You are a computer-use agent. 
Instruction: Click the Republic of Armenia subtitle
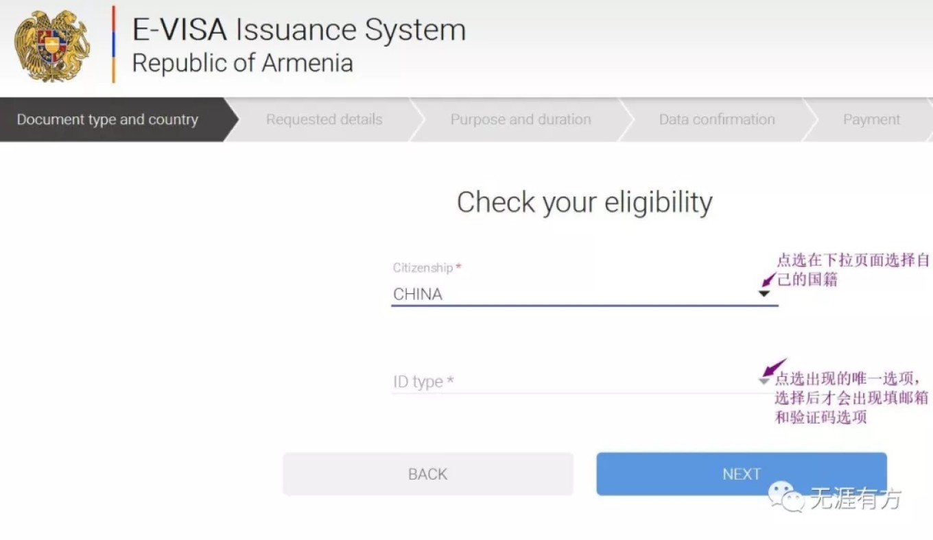point(242,63)
